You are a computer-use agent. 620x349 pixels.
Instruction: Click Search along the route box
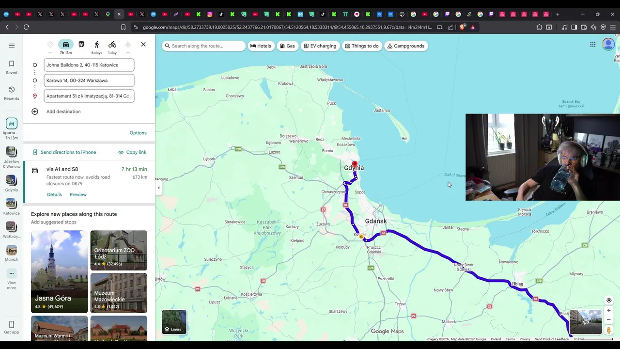coord(203,46)
